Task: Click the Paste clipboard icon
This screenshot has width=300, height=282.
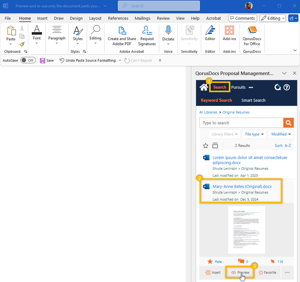Action: click(11, 31)
